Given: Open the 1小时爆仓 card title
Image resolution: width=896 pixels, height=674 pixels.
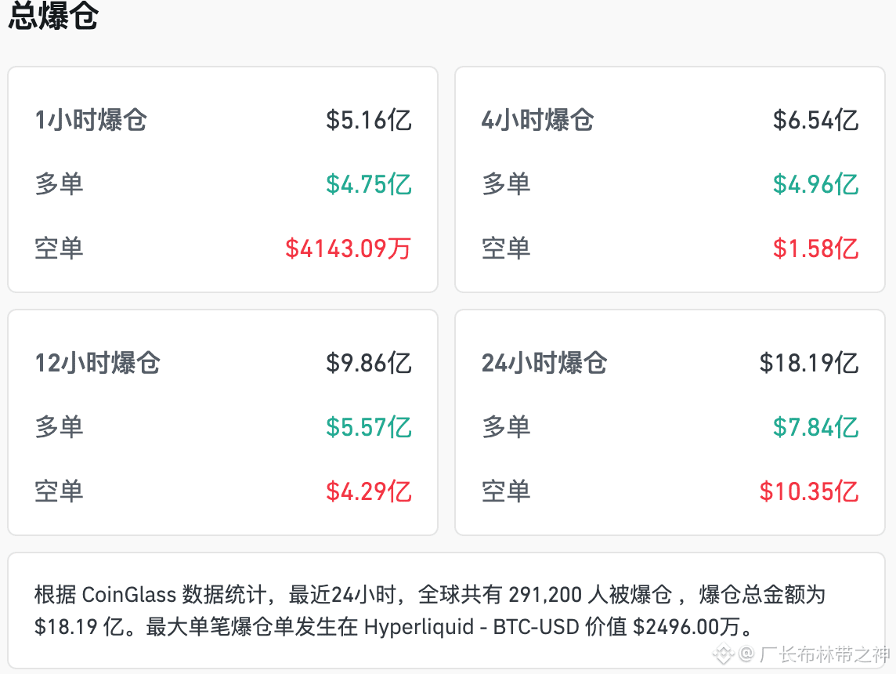Looking at the screenshot, I should 91,120.
